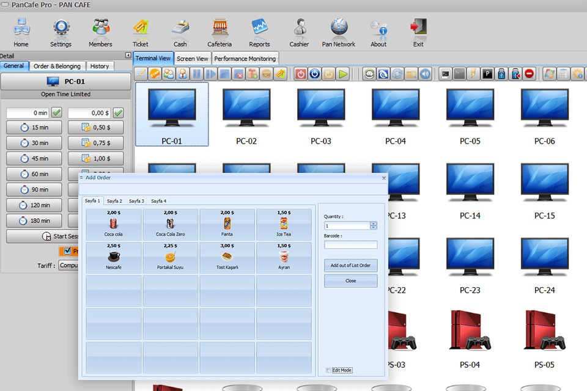Click Start Session button
This screenshot has width=587, height=391.
point(43,236)
